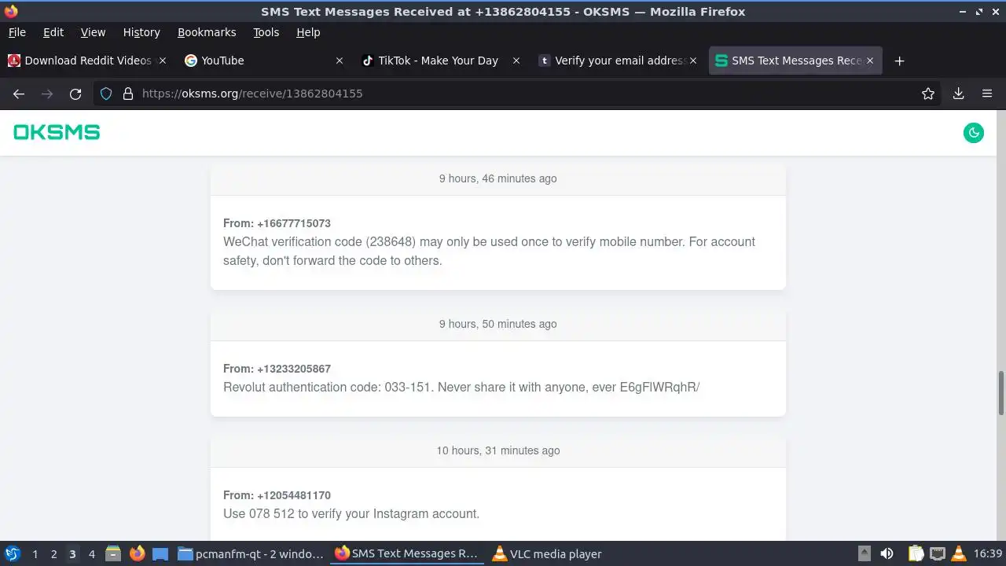
Task: Close the Download Reddit Videos tab
Action: [x=163, y=61]
